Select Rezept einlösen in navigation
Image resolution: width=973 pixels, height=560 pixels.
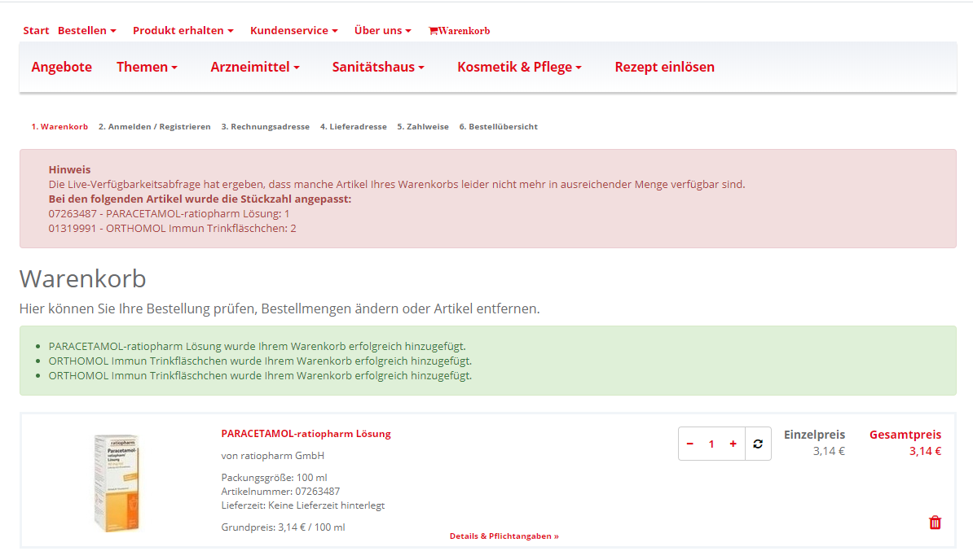664,68
